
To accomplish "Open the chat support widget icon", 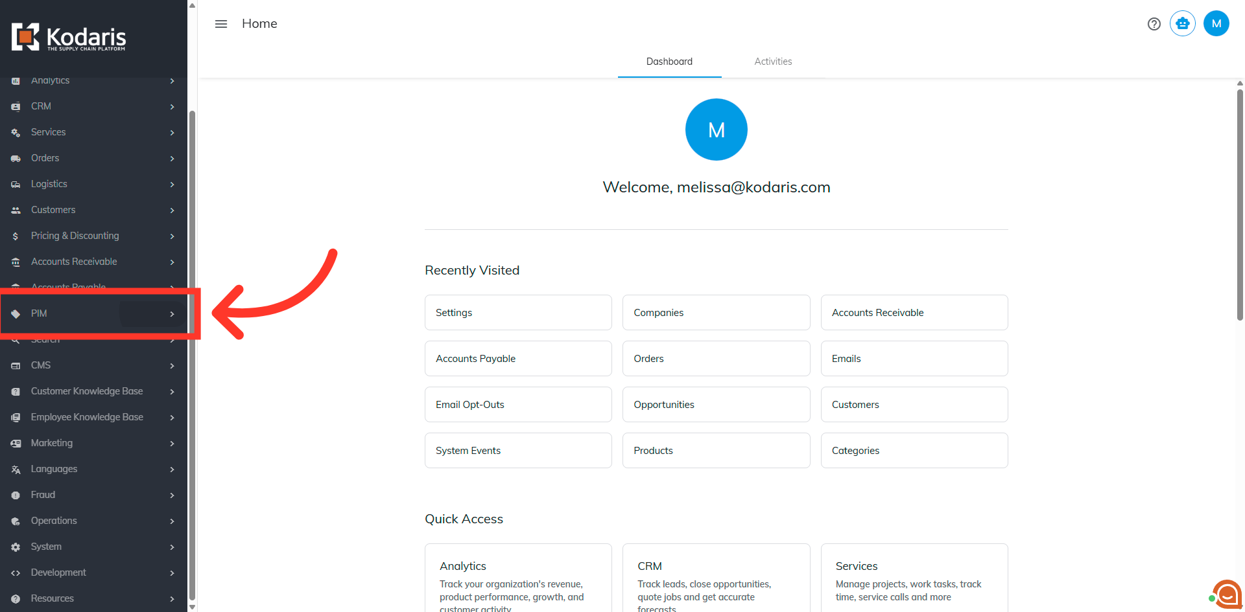I will click(x=1226, y=594).
